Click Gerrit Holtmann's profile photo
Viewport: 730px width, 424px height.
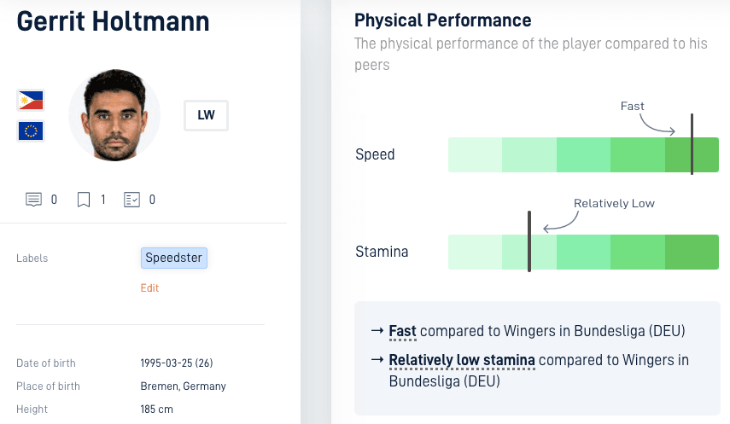114,115
